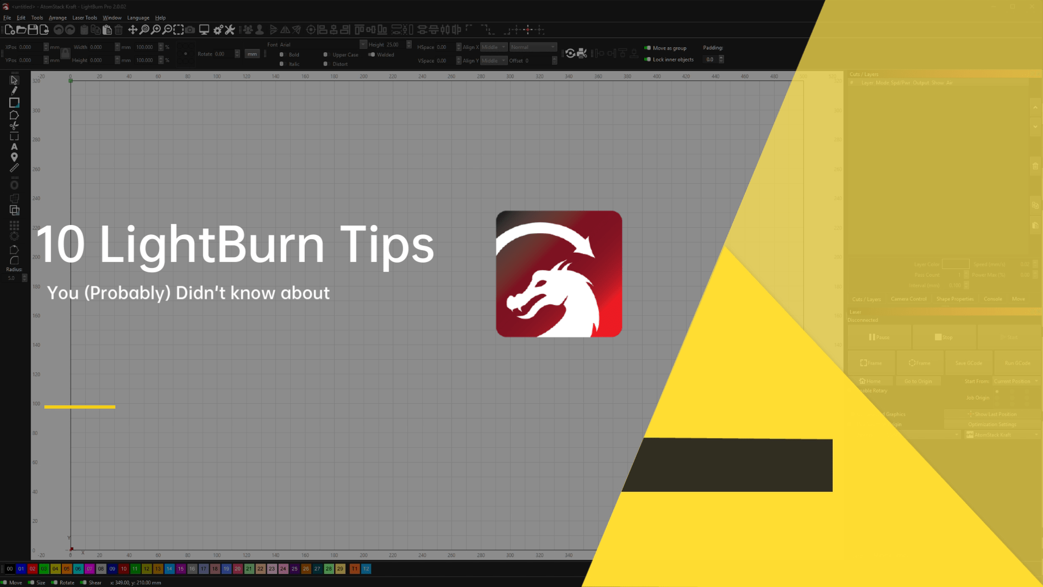The height and width of the screenshot is (587, 1043).
Task: Click the mm units button
Action: [252, 54]
